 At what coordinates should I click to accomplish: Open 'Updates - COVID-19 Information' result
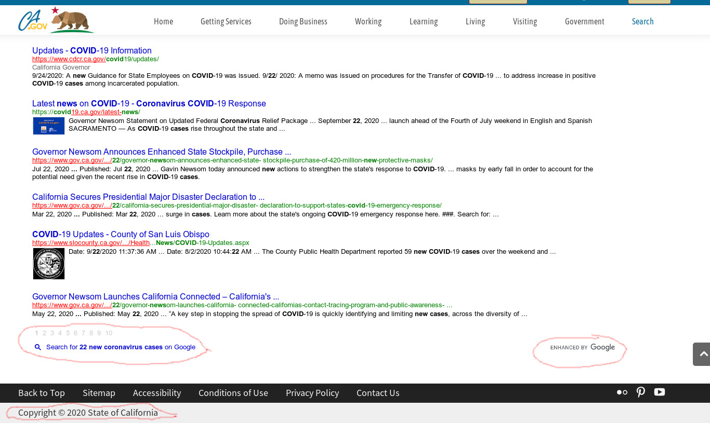(92, 50)
